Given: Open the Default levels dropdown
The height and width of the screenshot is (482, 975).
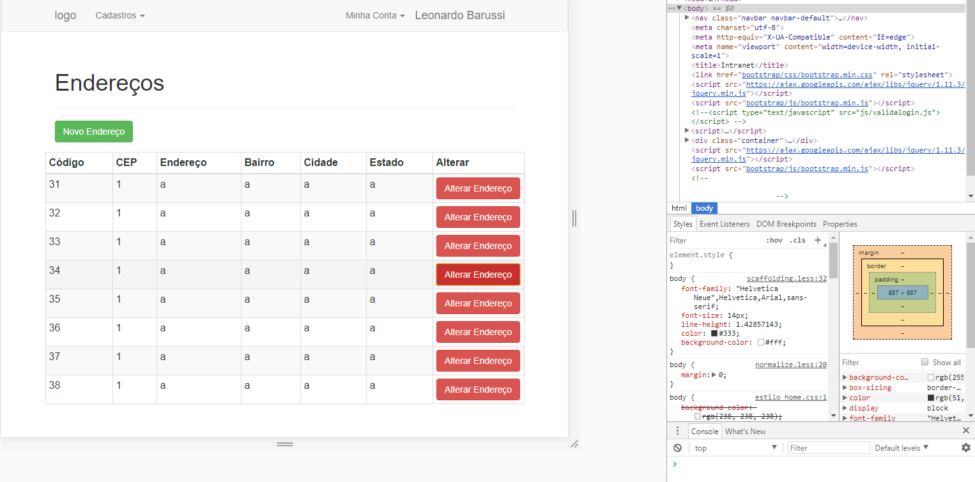Looking at the screenshot, I should coord(902,448).
